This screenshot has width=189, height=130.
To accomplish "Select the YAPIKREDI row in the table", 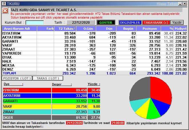I will [x=94, y=53].
